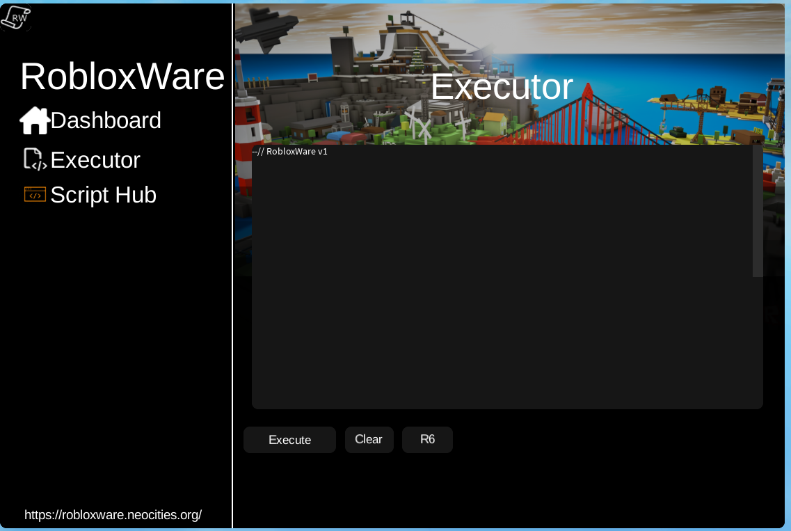Open the robloxware.neocities.org link

(113, 515)
